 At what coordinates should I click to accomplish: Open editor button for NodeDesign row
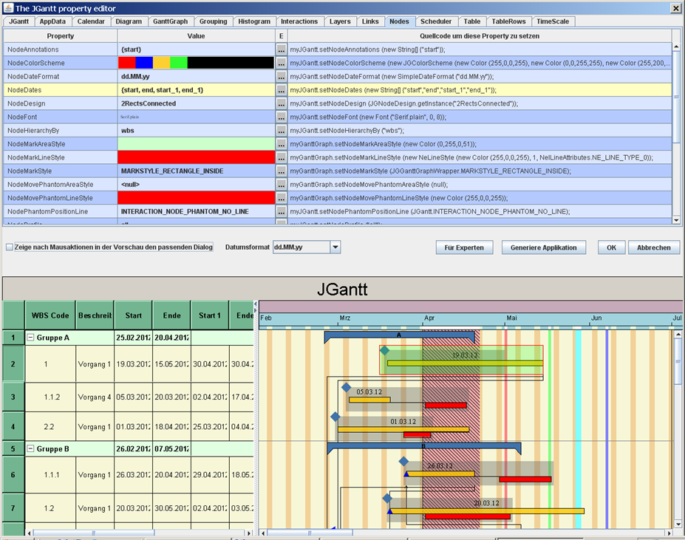(x=282, y=103)
